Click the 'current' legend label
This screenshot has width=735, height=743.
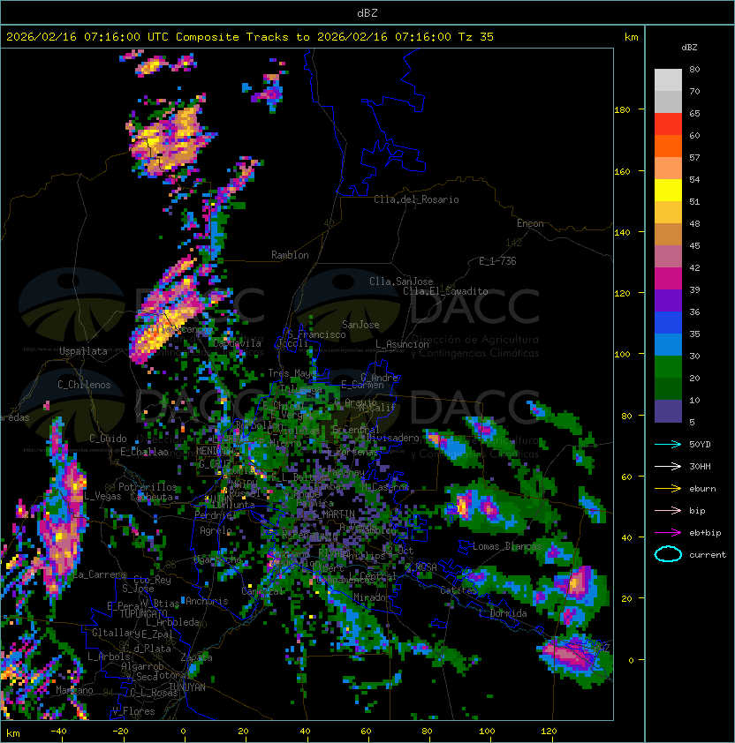coord(708,555)
